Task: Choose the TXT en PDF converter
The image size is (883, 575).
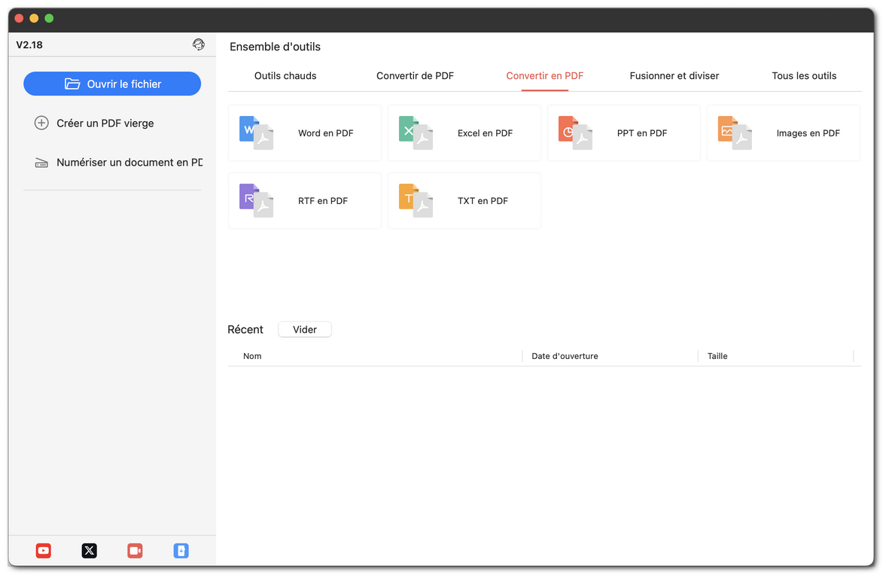Action: (x=464, y=201)
